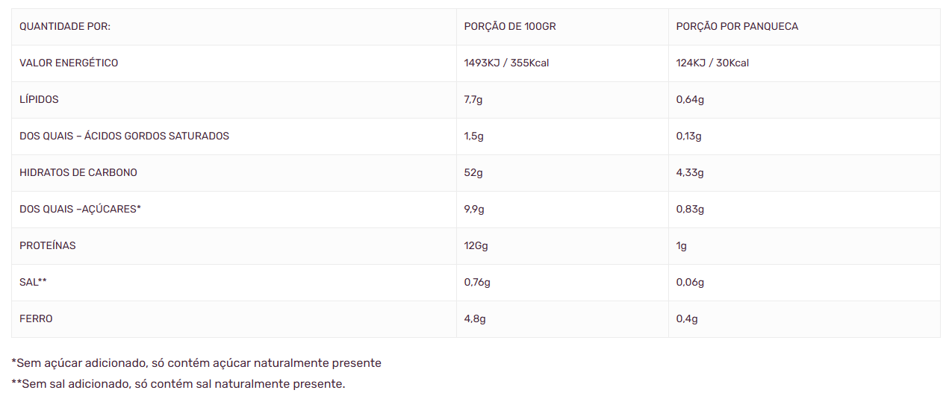Screen dimensions: 952x396
Task: Click the 9,9g sugars value
Action: pos(474,210)
